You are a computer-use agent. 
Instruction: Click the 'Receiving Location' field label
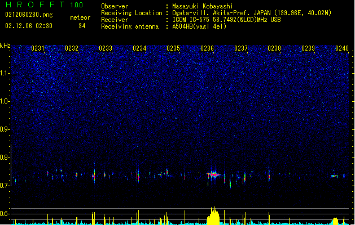click(x=132, y=13)
